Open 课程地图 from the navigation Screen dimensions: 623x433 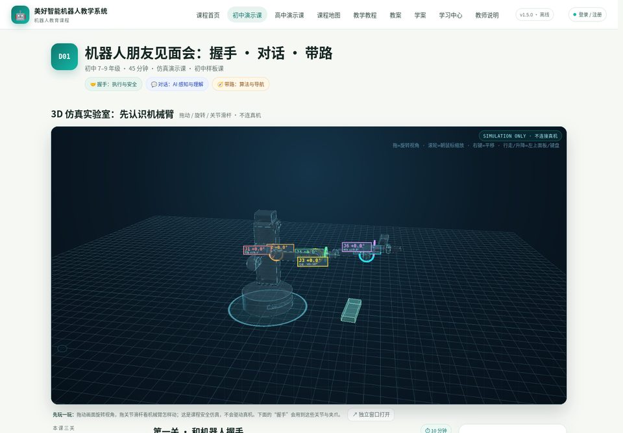click(x=328, y=15)
